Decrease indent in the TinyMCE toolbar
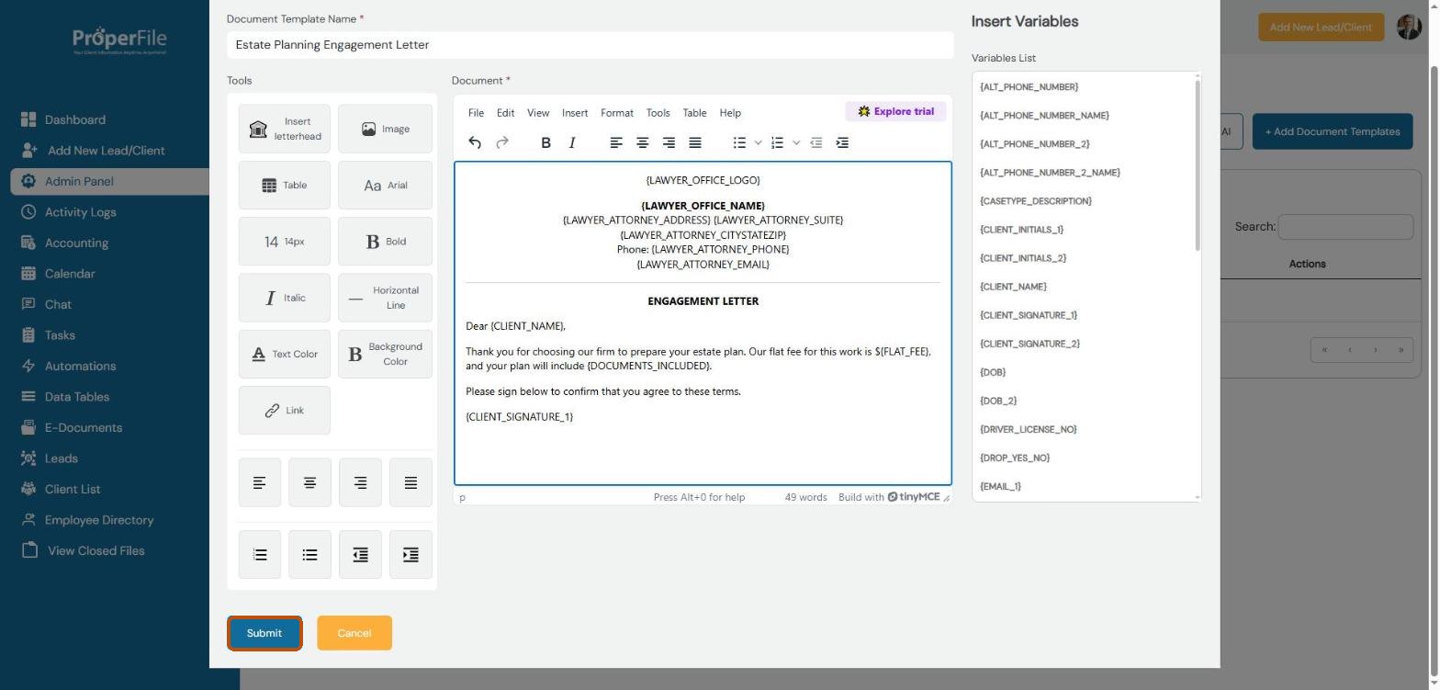The image size is (1440, 690). click(816, 142)
